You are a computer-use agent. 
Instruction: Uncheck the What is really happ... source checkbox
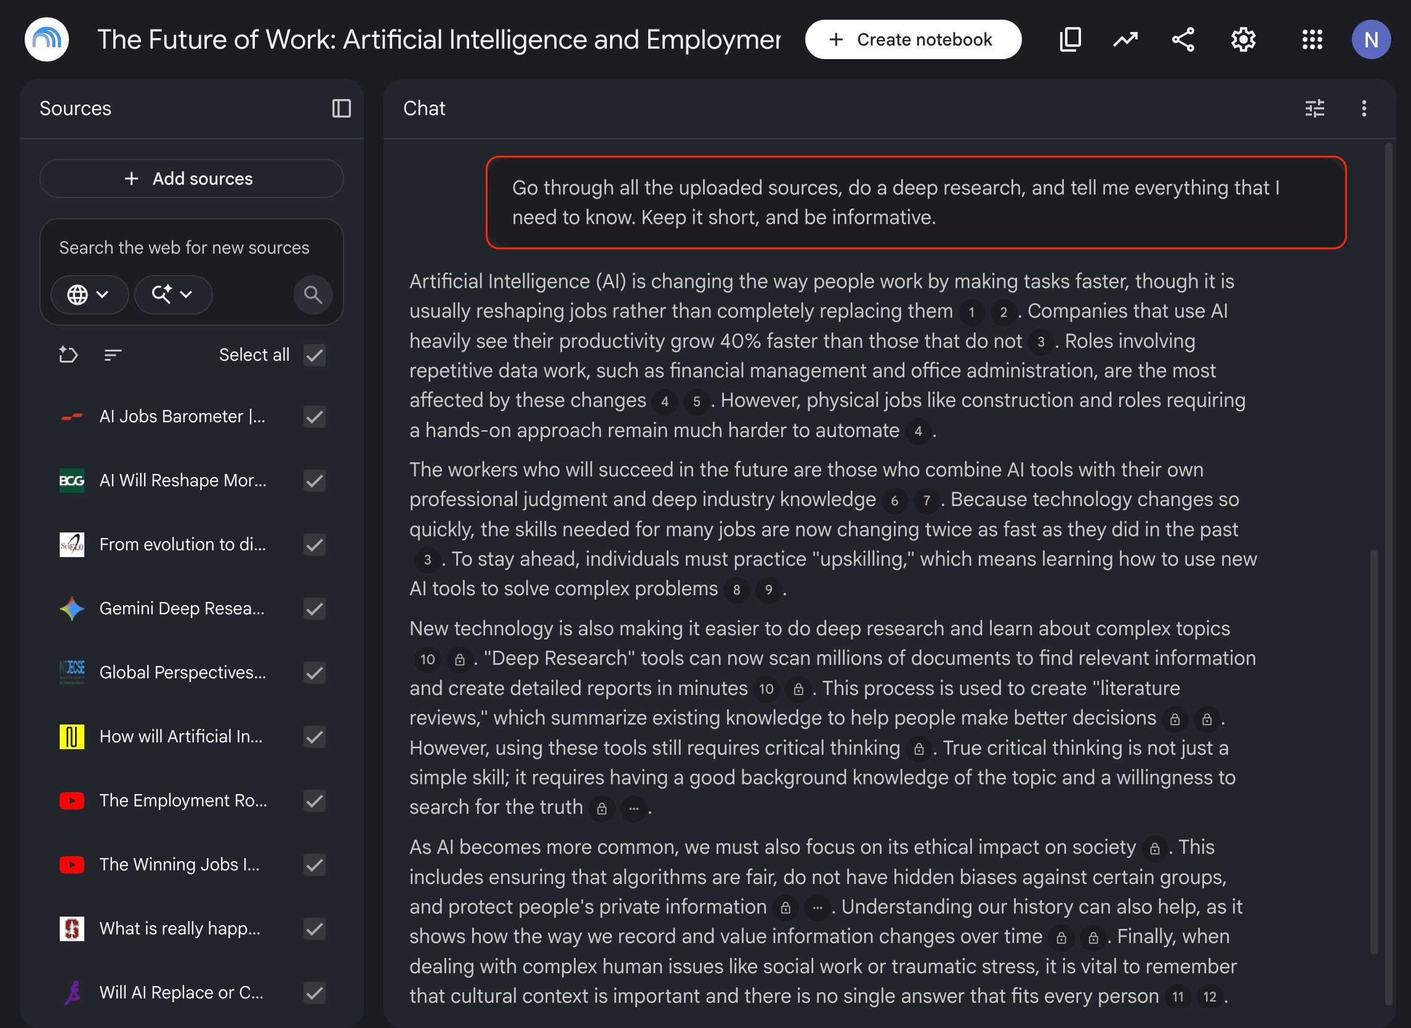click(x=315, y=929)
